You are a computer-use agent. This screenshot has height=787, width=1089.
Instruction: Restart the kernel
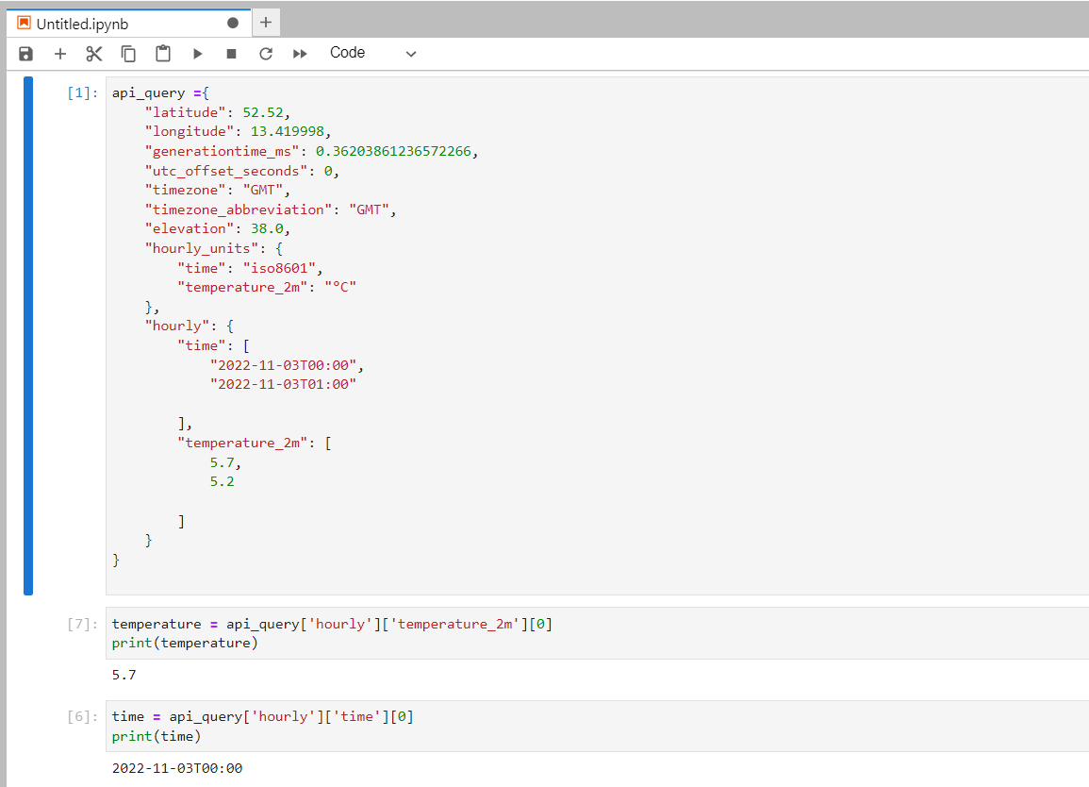265,54
